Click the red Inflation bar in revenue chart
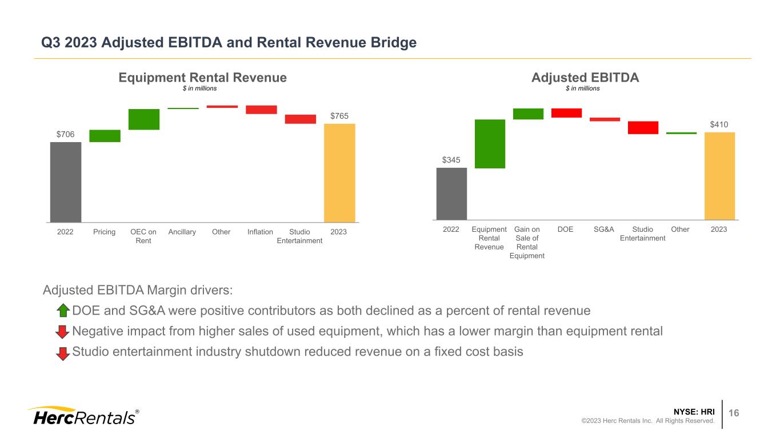Screen dimensions: 780x439 click(261, 110)
